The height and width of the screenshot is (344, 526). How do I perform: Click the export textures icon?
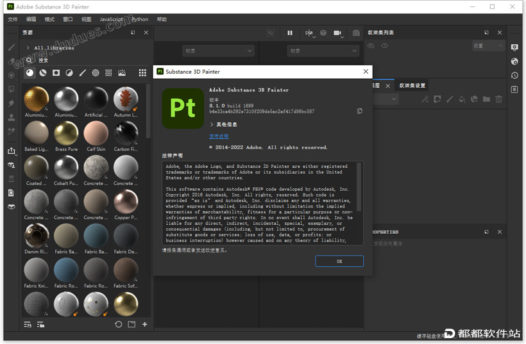(12, 151)
